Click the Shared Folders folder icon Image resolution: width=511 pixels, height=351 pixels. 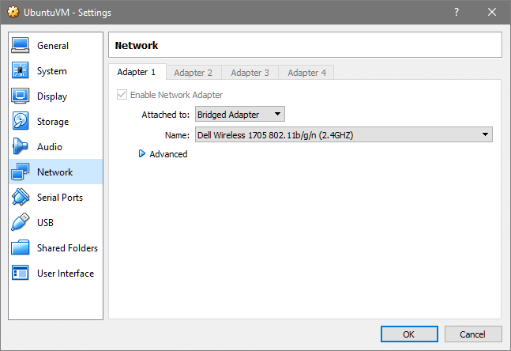[21, 247]
